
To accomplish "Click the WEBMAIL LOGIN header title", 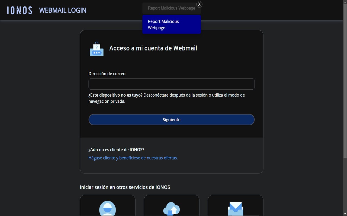I will coord(63,10).
